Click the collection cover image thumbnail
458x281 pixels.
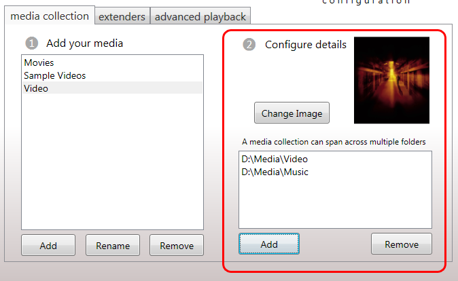[391, 80]
